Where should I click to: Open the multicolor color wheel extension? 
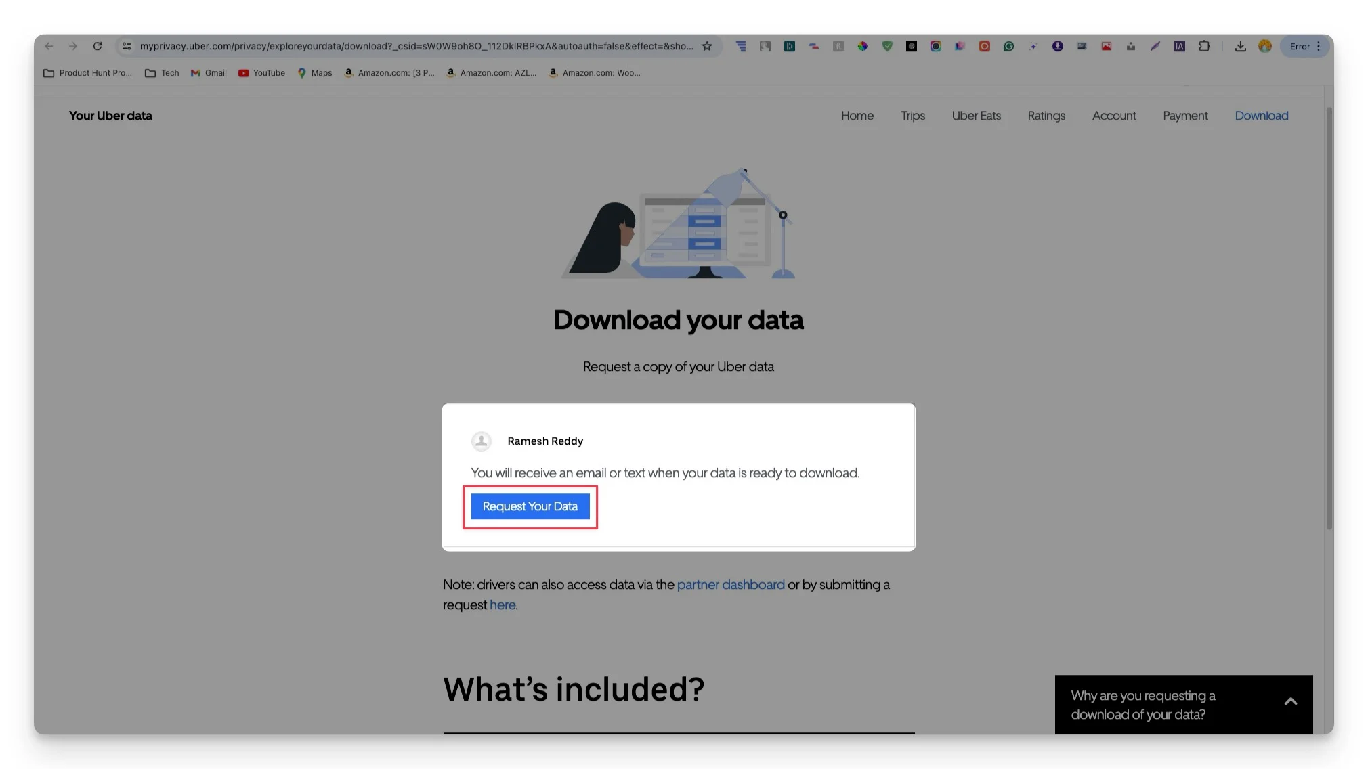(863, 46)
